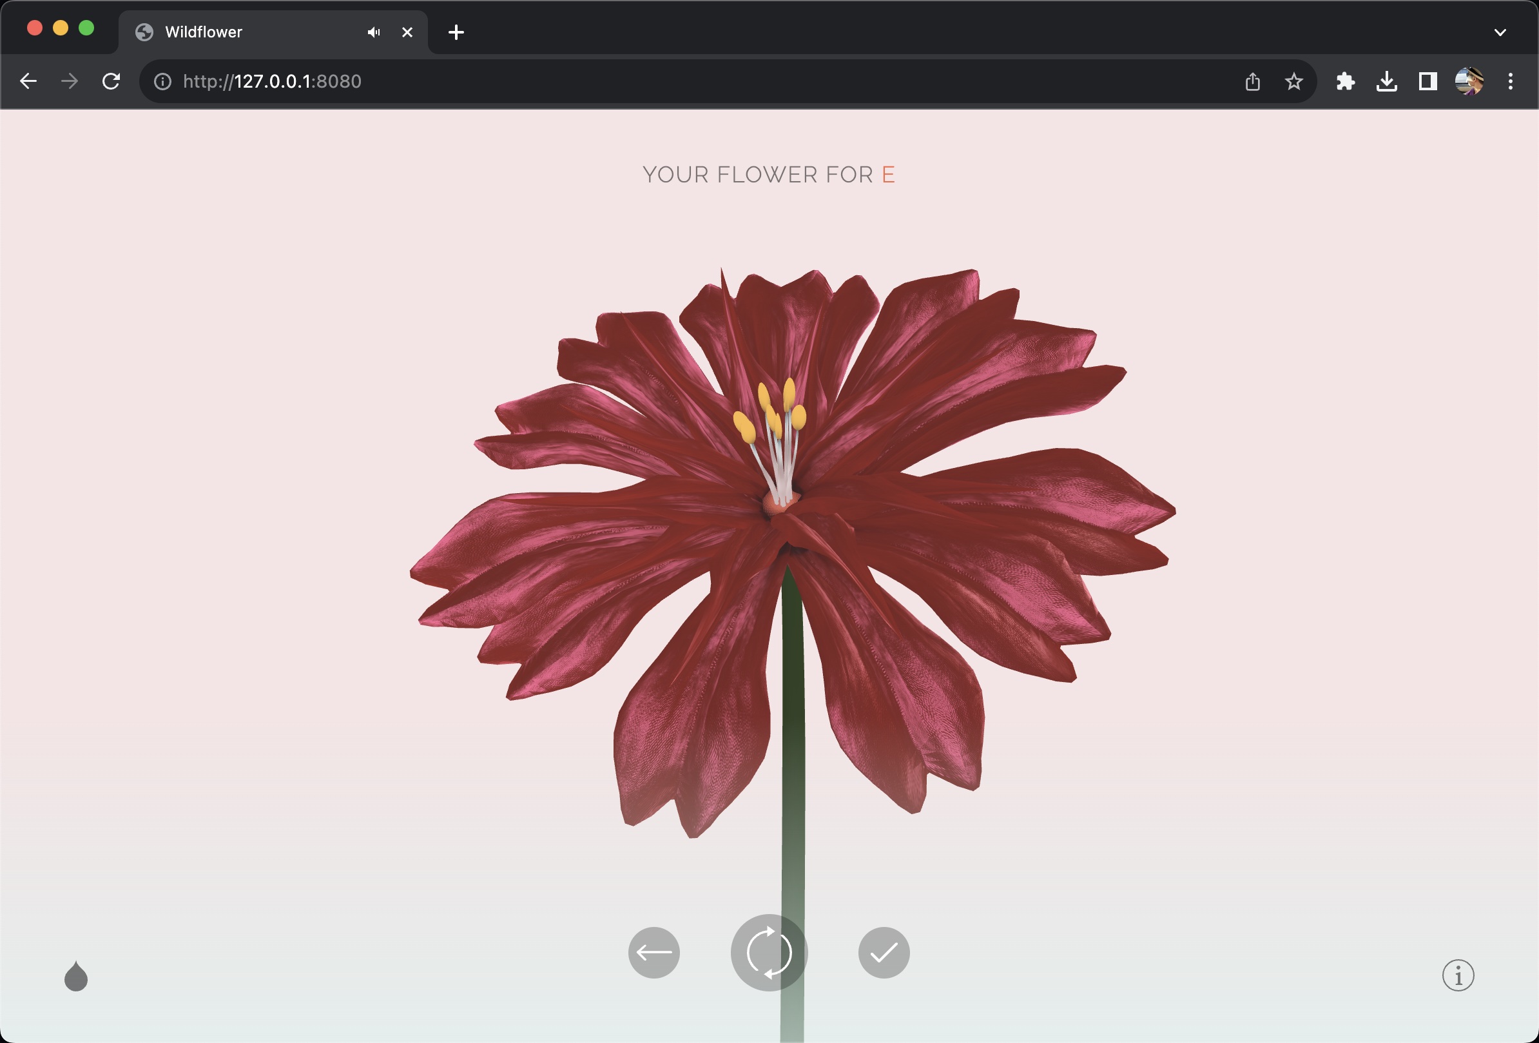This screenshot has width=1539, height=1043.
Task: Click the regenerate flower circular arrows button
Action: point(769,952)
